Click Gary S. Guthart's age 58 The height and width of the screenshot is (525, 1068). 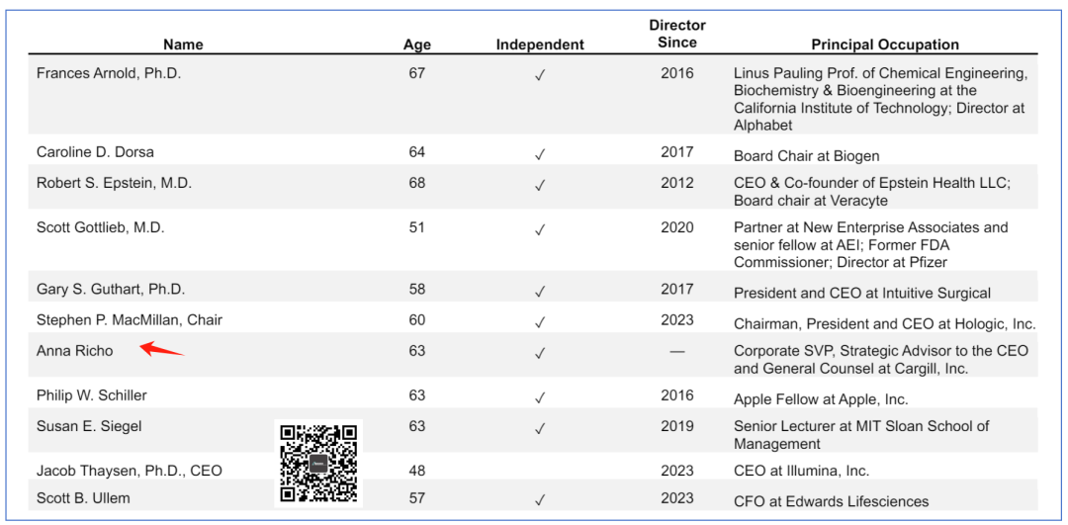click(x=417, y=290)
